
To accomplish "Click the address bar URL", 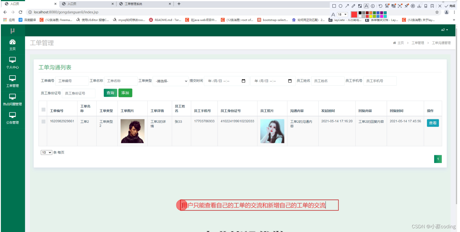I will pos(66,12).
